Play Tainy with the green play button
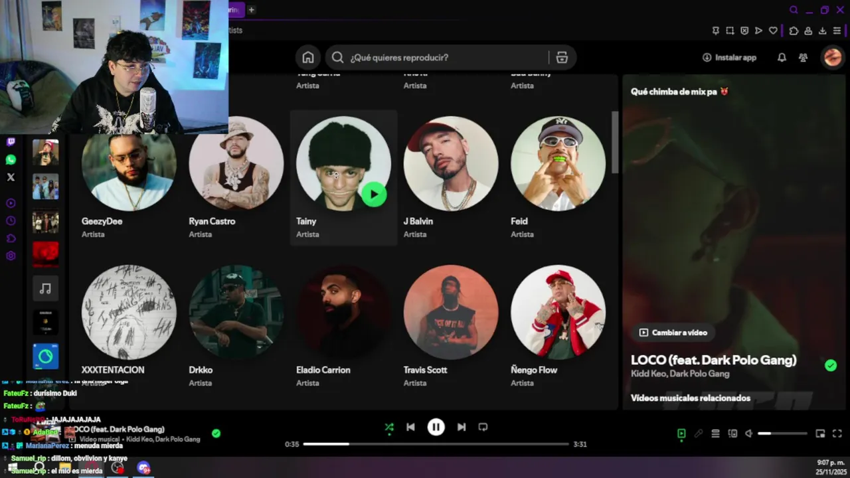Image resolution: width=850 pixels, height=478 pixels. point(374,195)
